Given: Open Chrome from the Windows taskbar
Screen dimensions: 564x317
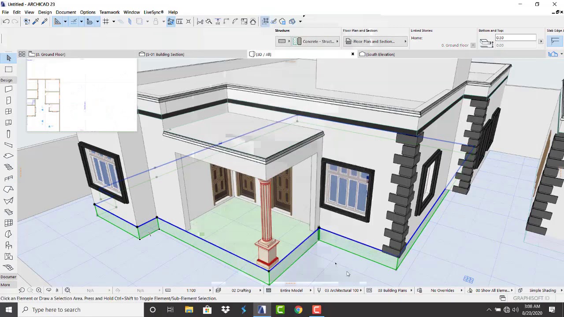Looking at the screenshot, I should coord(298,310).
